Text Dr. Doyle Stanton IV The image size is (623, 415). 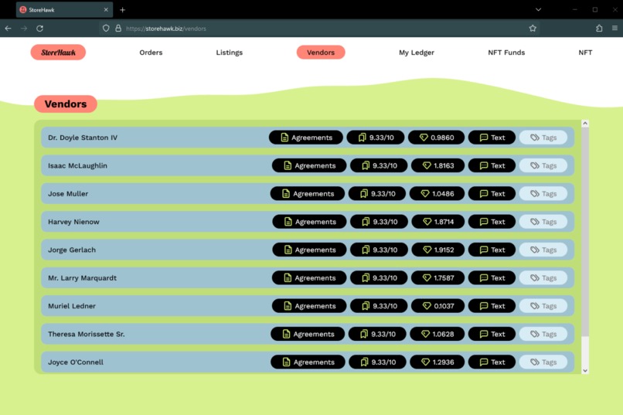pyautogui.click(x=492, y=138)
